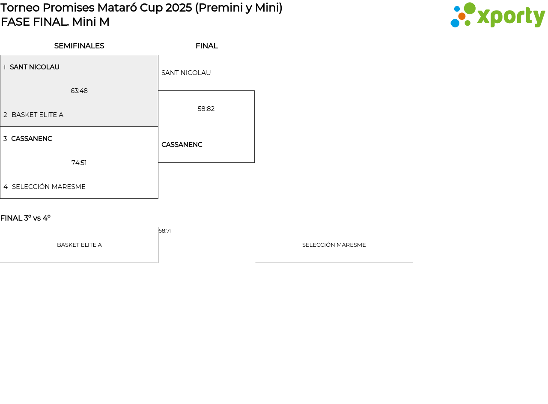
Task: Select SANT NICOLAU in the semifinals bracket
Action: click(x=35, y=67)
